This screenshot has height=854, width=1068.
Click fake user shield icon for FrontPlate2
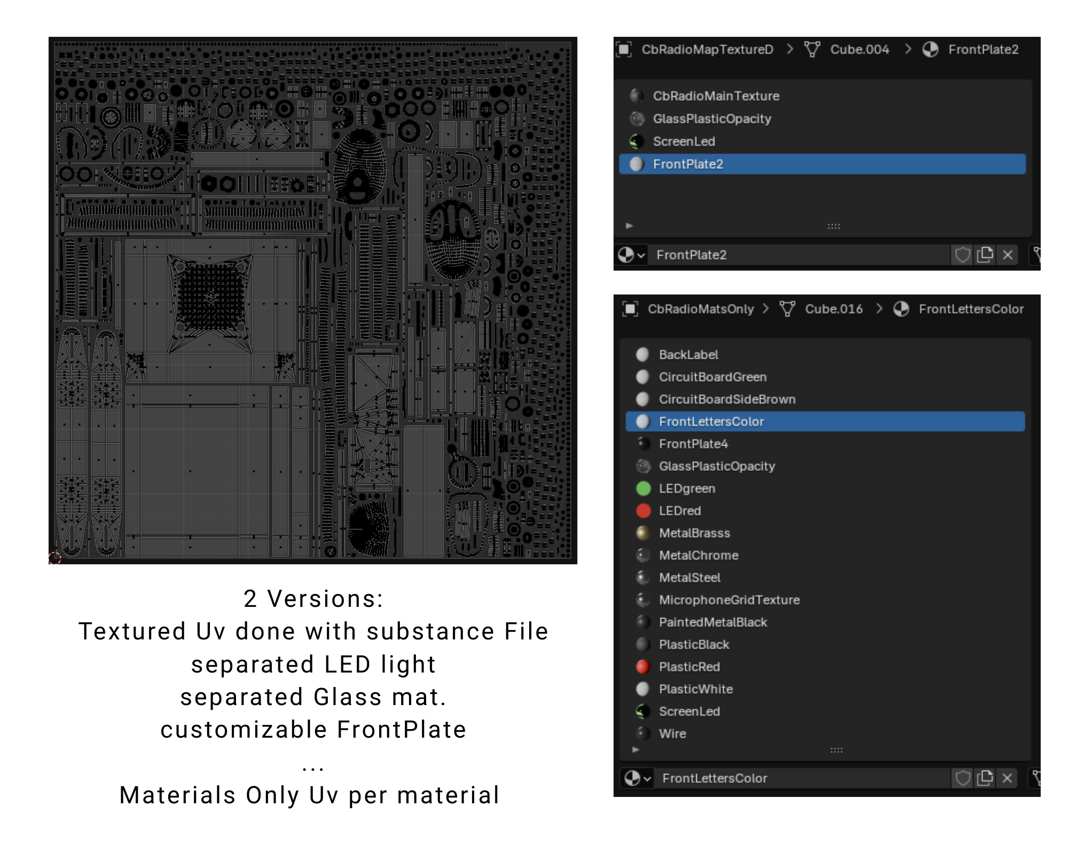[962, 255]
